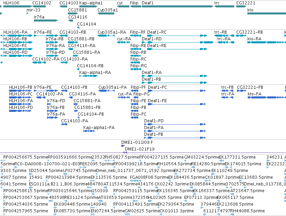Select the CG34116-PA protein label

point(82,94)
